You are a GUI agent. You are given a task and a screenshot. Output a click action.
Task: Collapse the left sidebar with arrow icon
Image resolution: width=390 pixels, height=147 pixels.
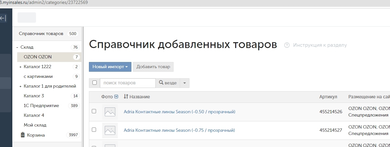click(3, 18)
